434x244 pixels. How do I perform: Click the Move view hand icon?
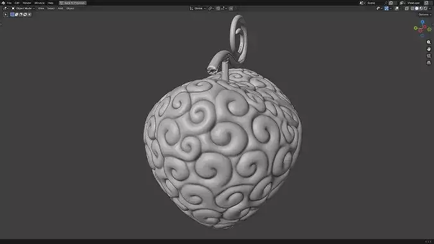429,49
